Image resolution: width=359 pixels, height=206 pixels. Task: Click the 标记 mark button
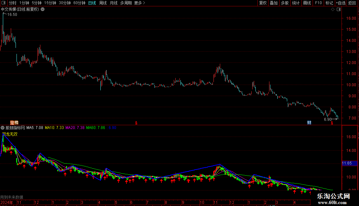point(329,3)
